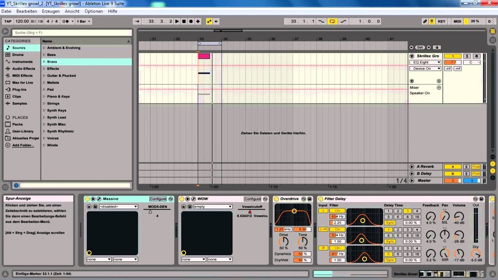Click the TAP tempo button

coord(8,21)
